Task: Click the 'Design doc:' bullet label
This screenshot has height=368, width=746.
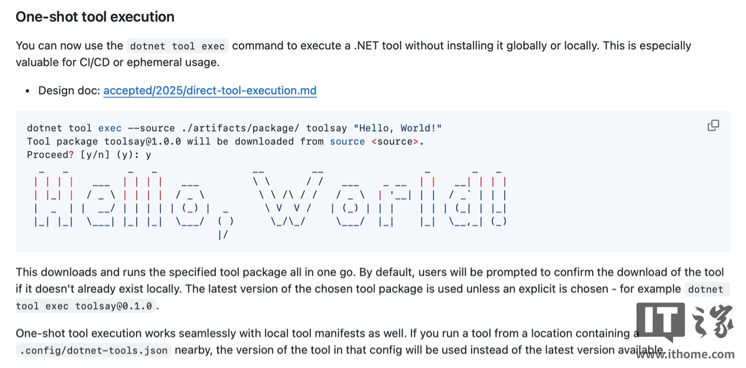Action: [x=69, y=91]
